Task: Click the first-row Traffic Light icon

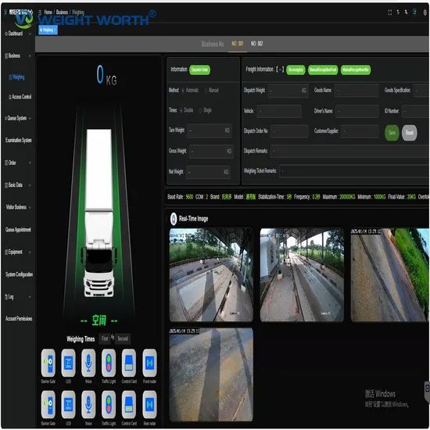Action: click(109, 363)
